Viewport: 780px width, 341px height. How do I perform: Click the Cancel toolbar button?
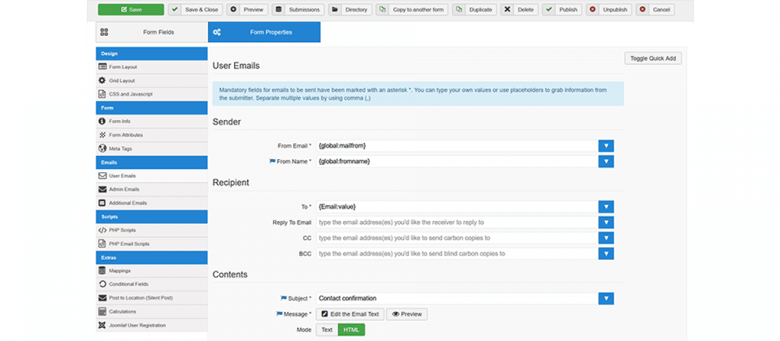655,10
